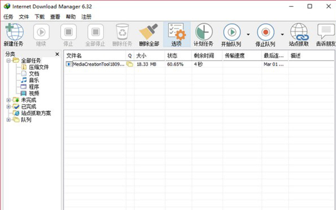The image size is (336, 210).
Task: Open the 注册 menu
Action: [x=86, y=17]
